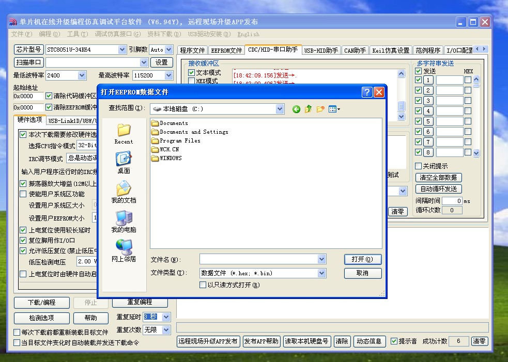
Task: Switch to the USB-HID助手 tab
Action: 321,50
